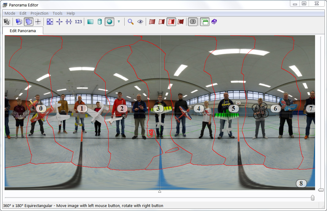Open the magnifier zoom tool
Image resolution: width=327 pixels, height=211 pixels.
pos(131,22)
